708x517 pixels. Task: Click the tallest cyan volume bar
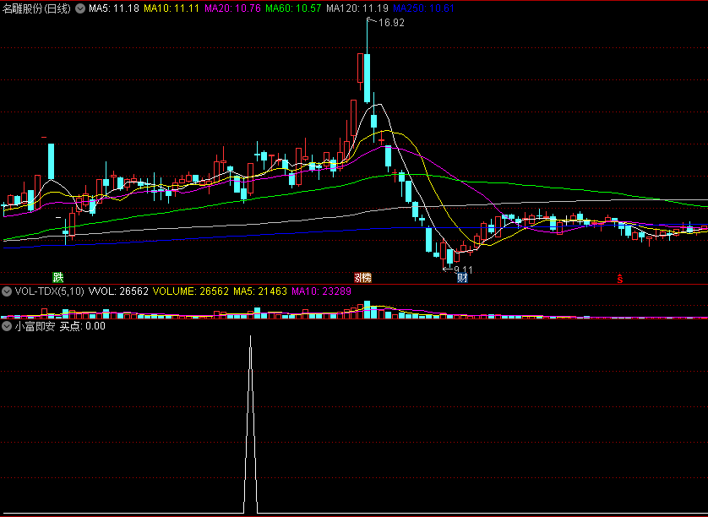367,310
